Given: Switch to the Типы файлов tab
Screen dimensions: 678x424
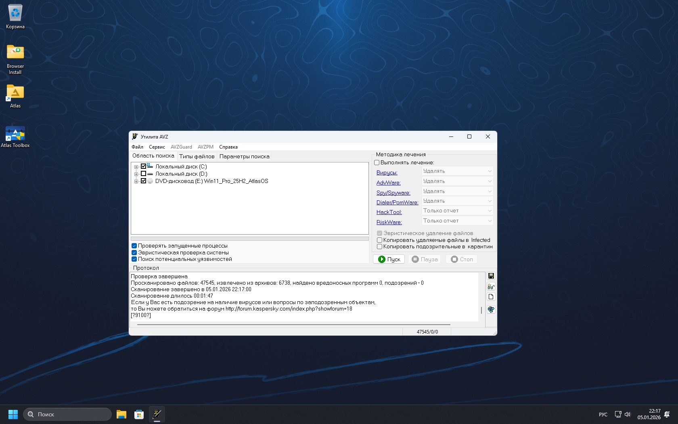Looking at the screenshot, I should pyautogui.click(x=197, y=157).
